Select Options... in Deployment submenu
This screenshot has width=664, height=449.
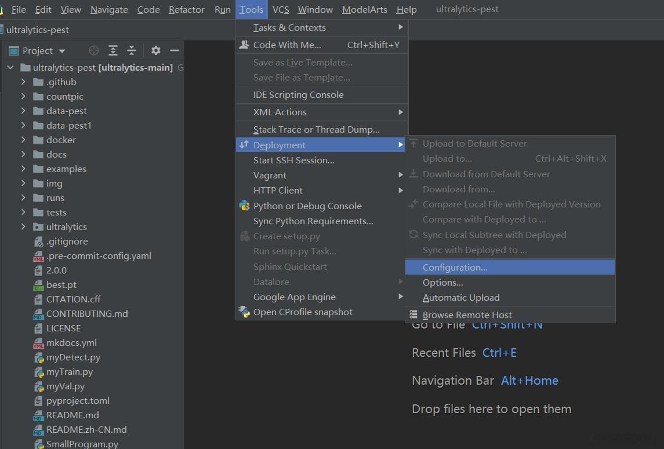[x=510, y=282]
